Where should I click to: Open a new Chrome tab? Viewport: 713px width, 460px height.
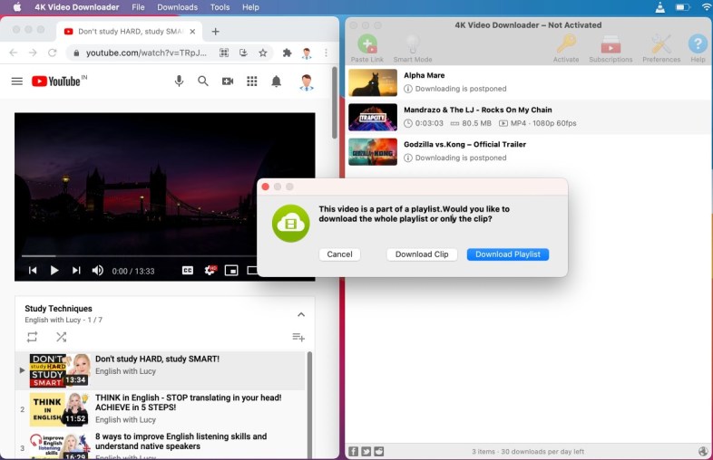216,32
